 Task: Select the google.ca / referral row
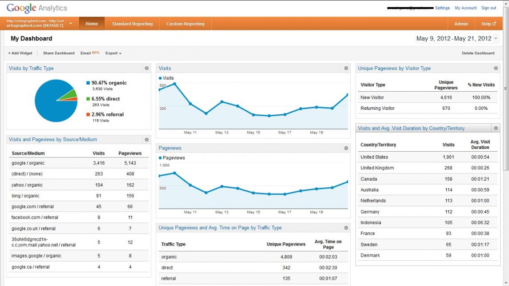79,267
